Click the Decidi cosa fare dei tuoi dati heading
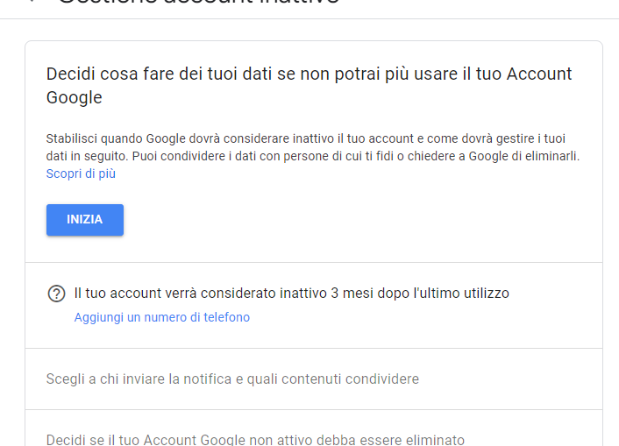This screenshot has width=619, height=446. [309, 86]
